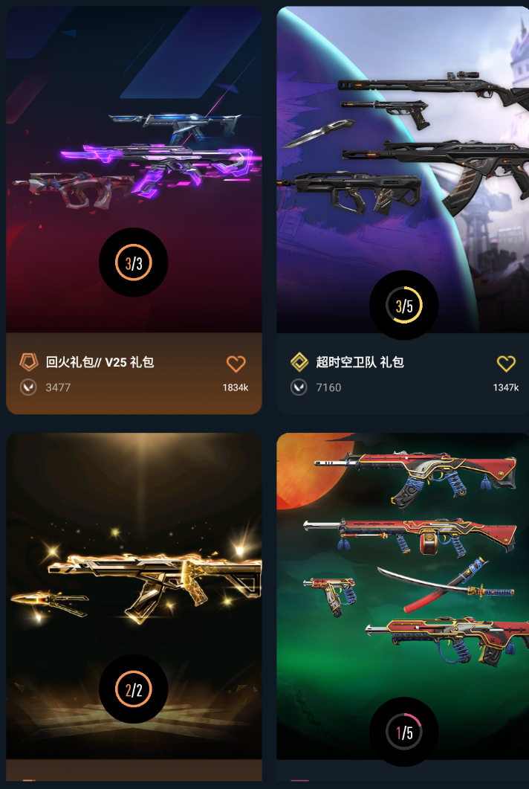This screenshot has width=529, height=789.
Task: Select the 3/5 progress ring on 超时空卫队 bundle
Action: click(x=403, y=305)
